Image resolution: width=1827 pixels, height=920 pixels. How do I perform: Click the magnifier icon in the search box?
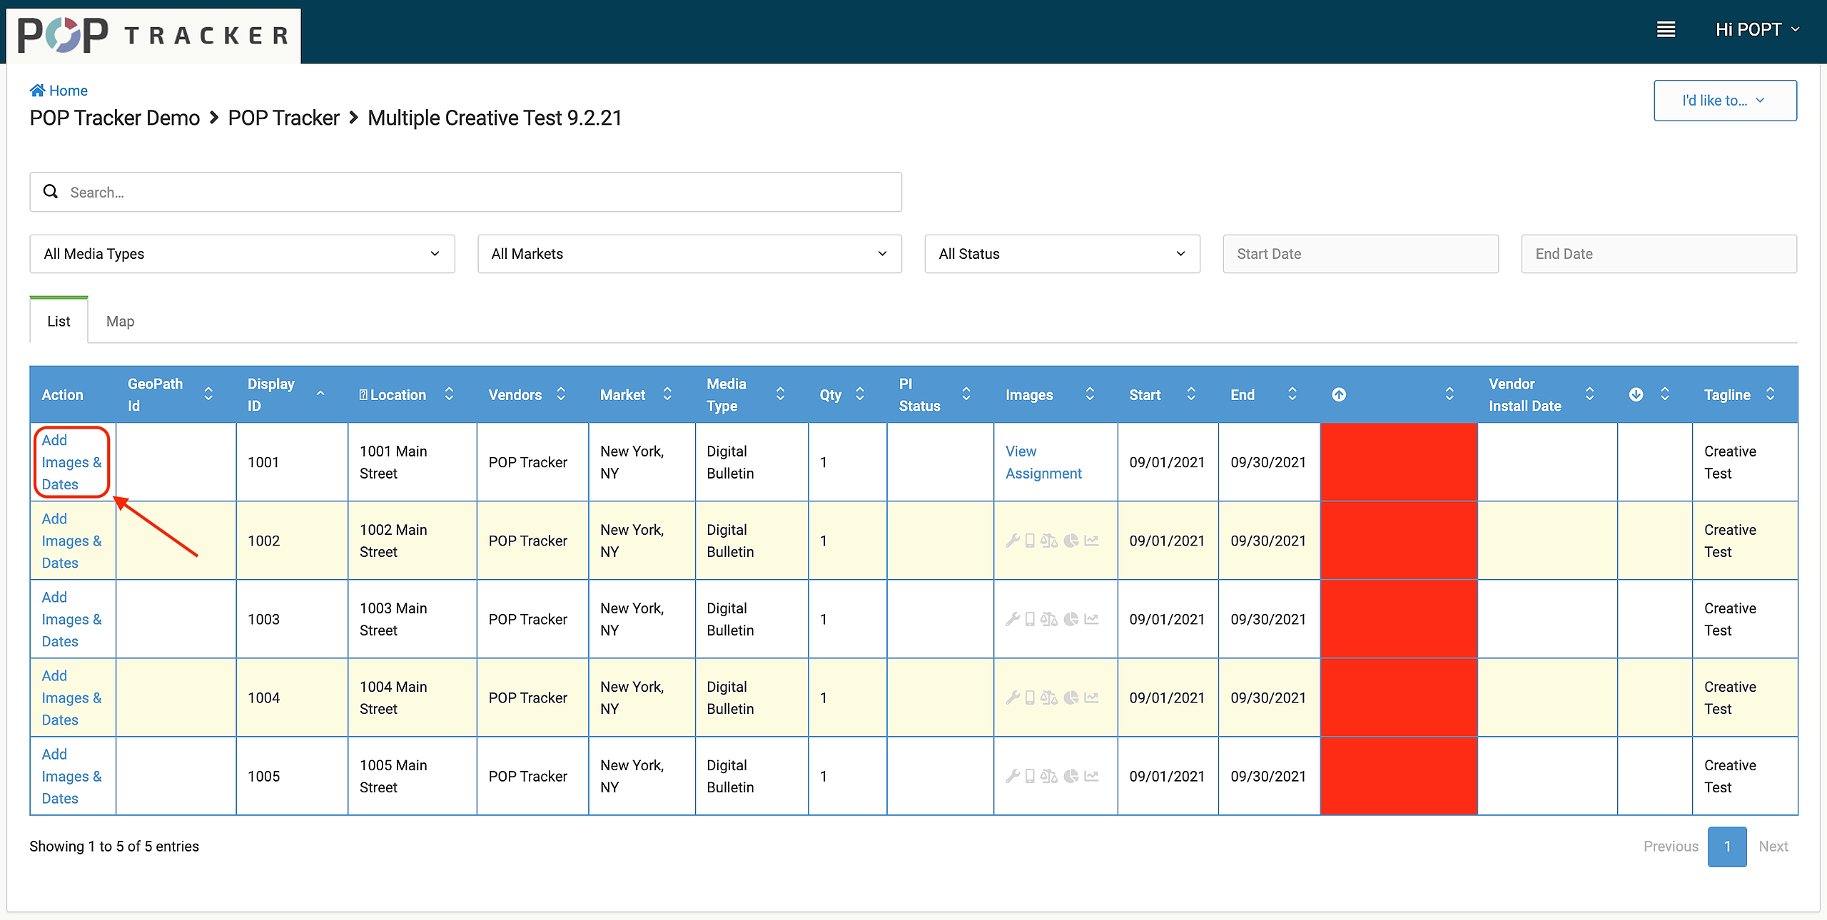coord(51,191)
